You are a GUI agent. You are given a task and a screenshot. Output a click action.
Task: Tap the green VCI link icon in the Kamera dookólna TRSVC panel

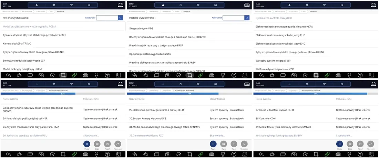coord(74,75)
